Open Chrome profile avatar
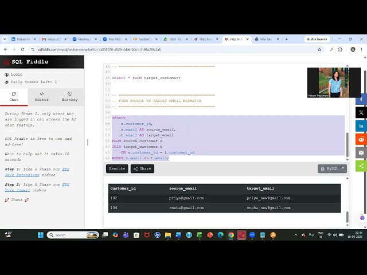The image size is (367, 275). (353, 50)
